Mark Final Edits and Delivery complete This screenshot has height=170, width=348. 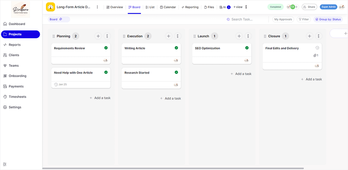click(317, 48)
